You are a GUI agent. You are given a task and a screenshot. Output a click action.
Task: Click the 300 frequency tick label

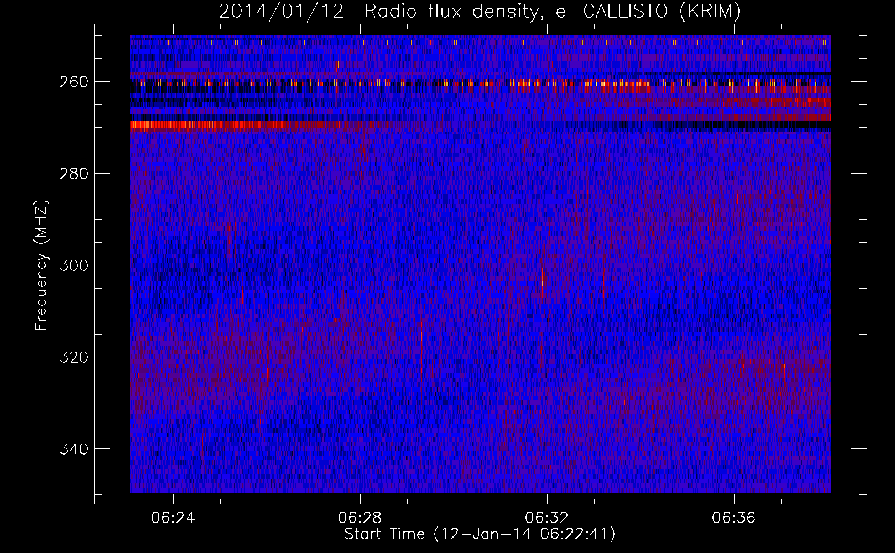pos(74,265)
